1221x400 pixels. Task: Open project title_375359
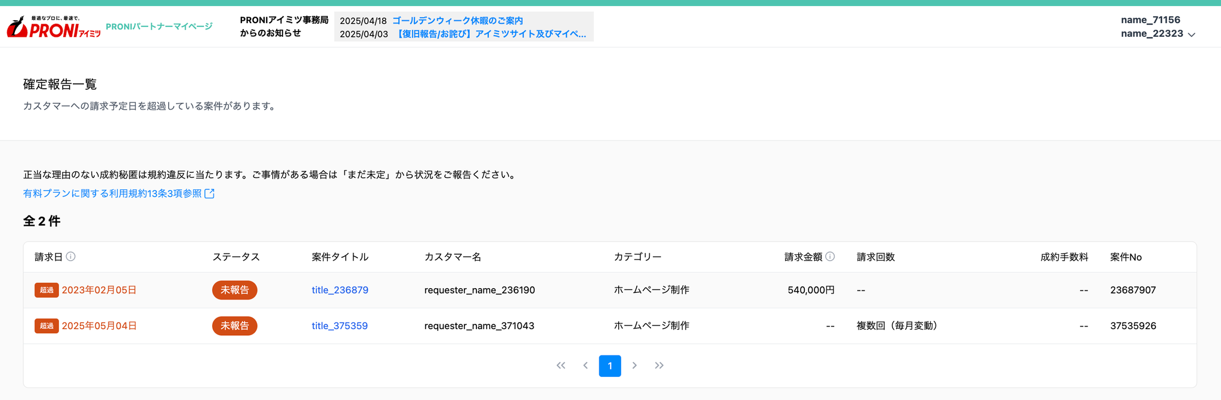pos(339,326)
